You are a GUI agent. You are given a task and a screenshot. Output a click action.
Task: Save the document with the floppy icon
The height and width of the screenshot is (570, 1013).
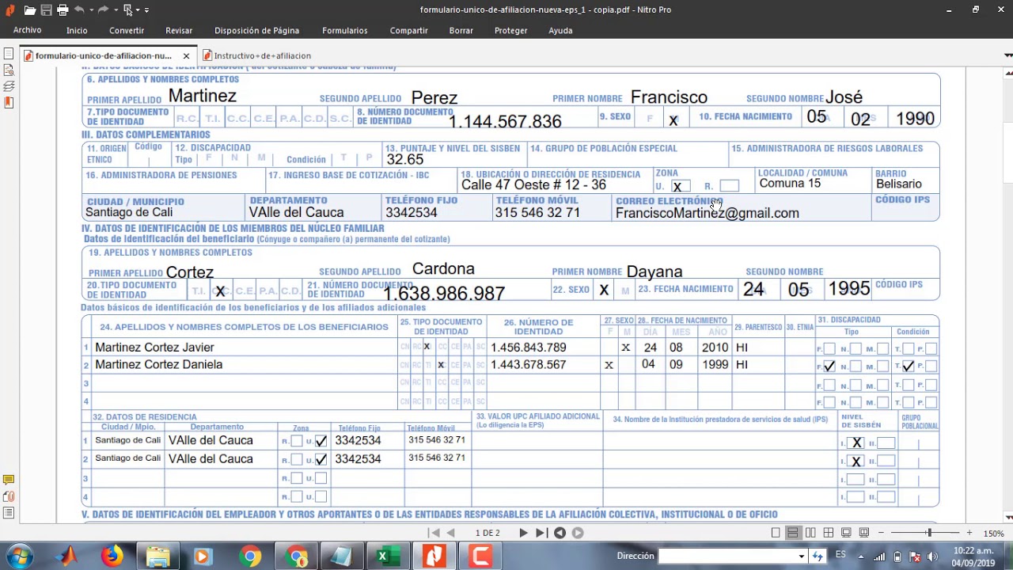point(47,10)
